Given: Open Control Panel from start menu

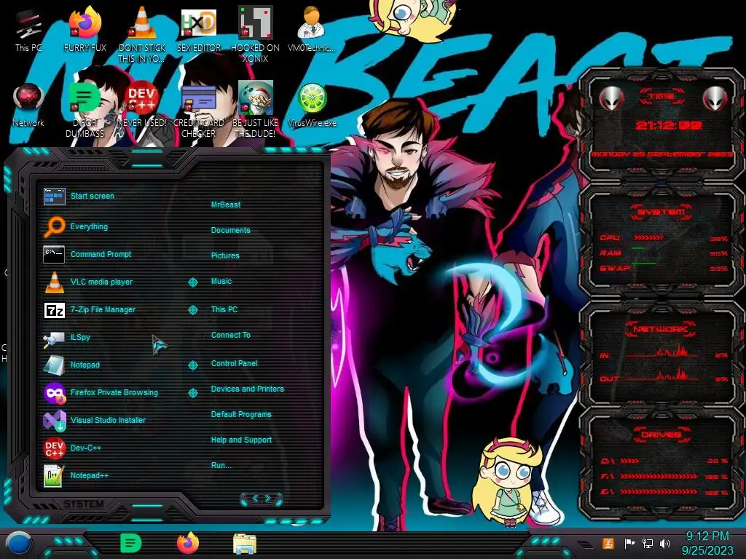Looking at the screenshot, I should click(x=234, y=363).
